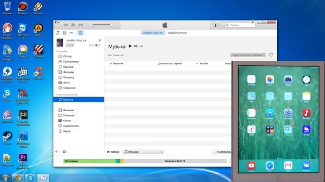
Task: Sort by the Длительность column header
Action: tap(165, 64)
